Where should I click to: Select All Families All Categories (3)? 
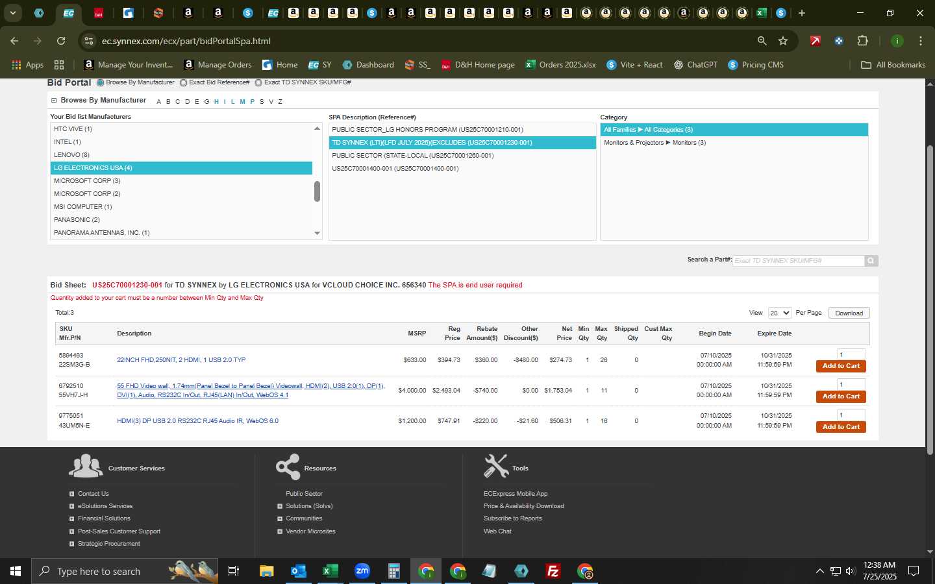(734, 130)
